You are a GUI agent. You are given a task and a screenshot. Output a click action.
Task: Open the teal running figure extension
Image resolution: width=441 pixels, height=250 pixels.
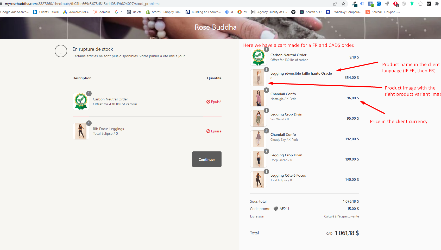point(412,4)
